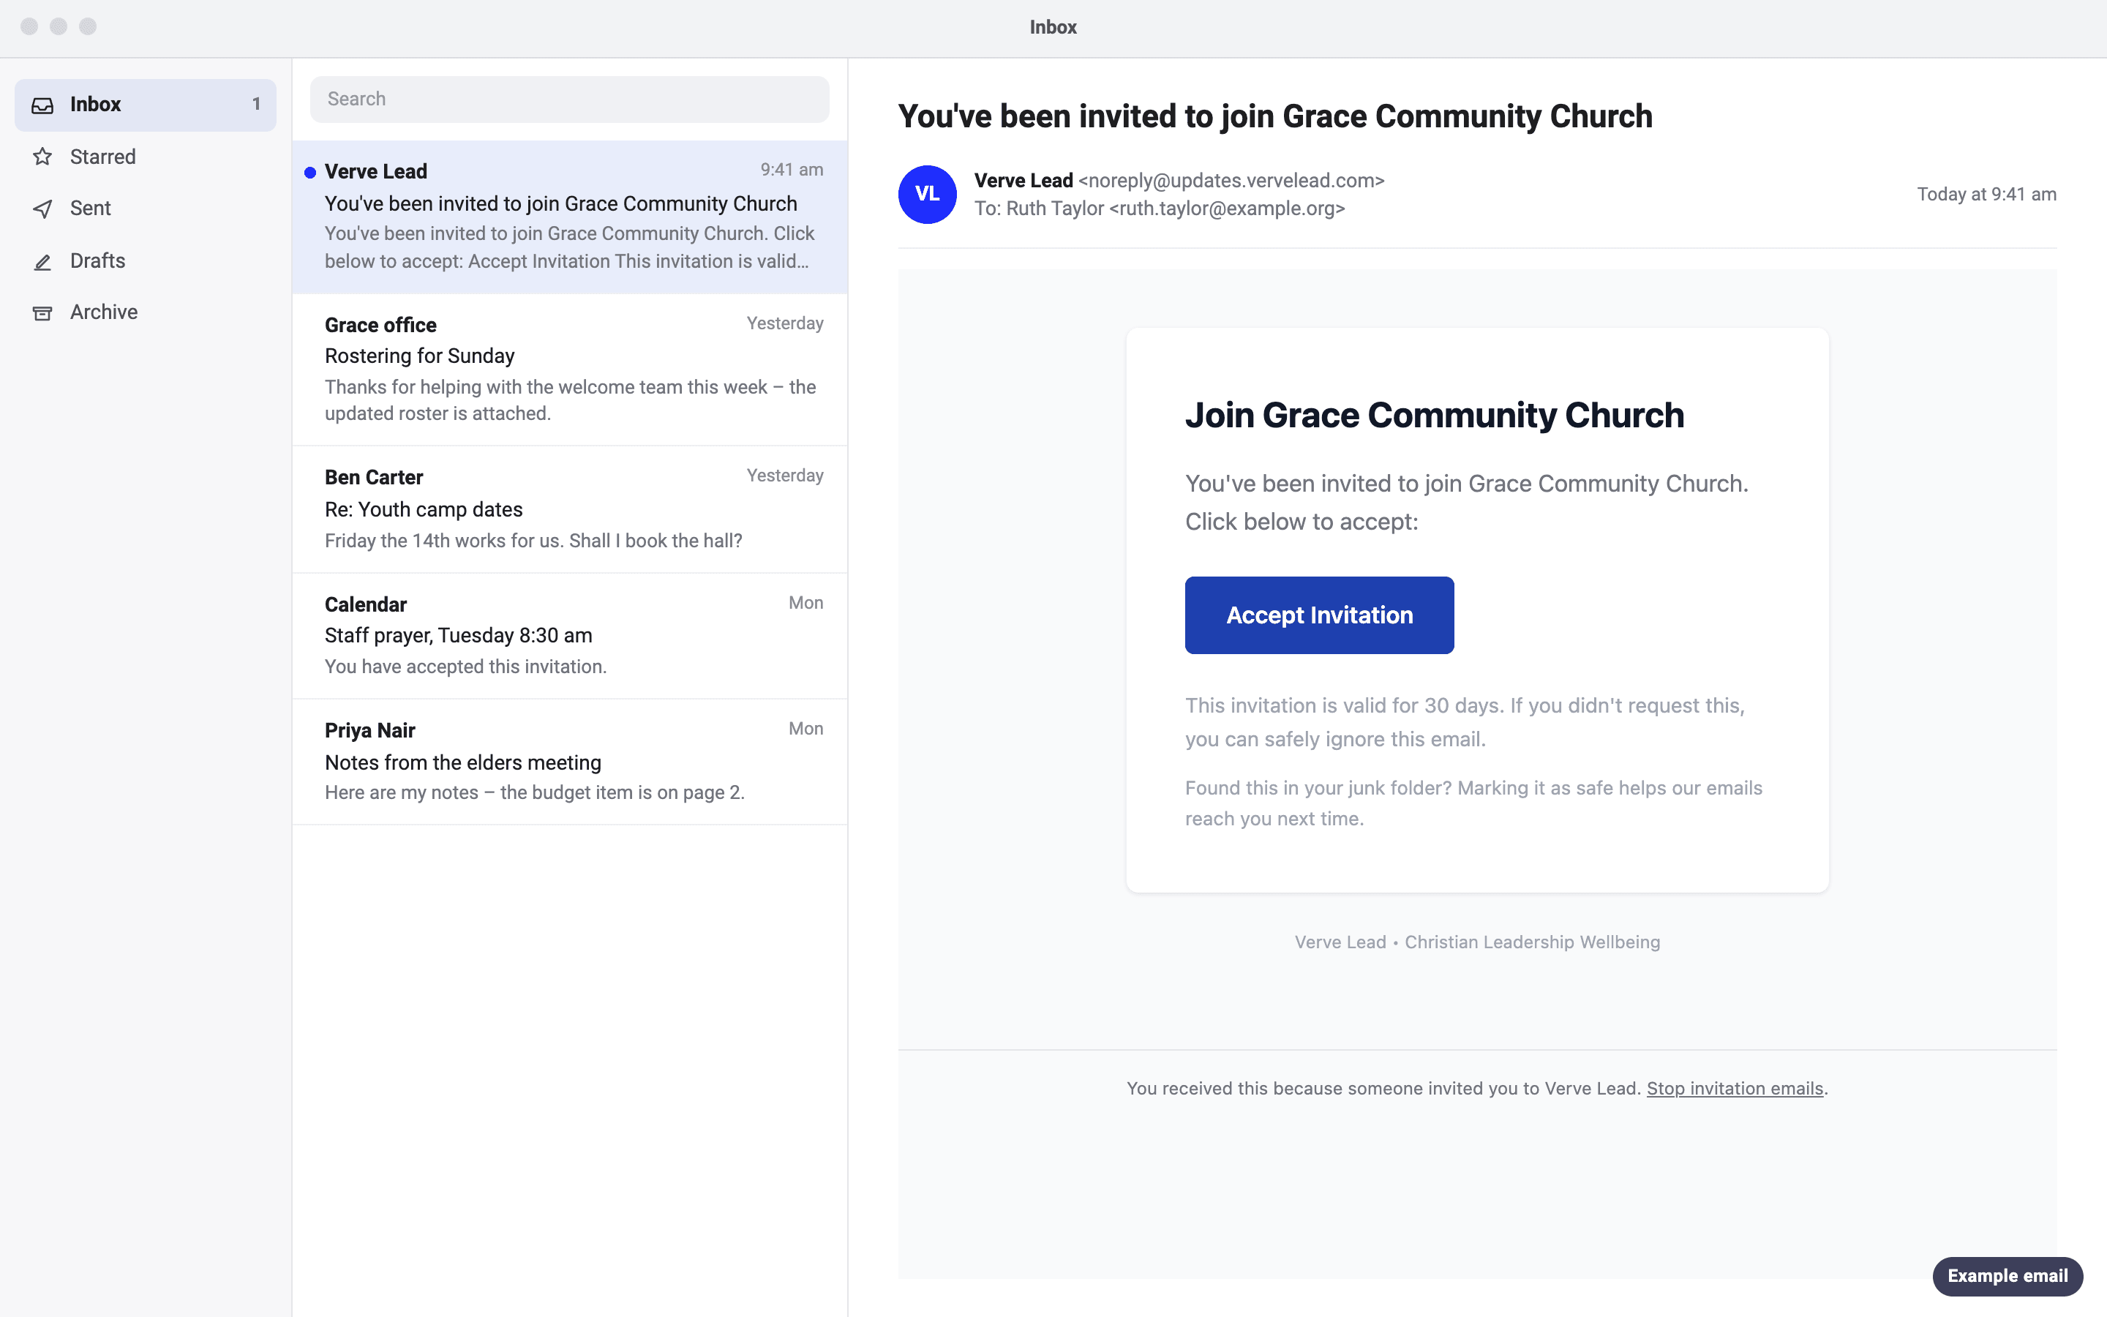Image resolution: width=2107 pixels, height=1317 pixels.
Task: Click the Archive box icon
Action: pyautogui.click(x=42, y=312)
